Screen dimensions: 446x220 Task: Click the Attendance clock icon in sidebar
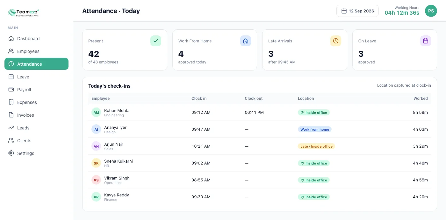[x=11, y=64]
